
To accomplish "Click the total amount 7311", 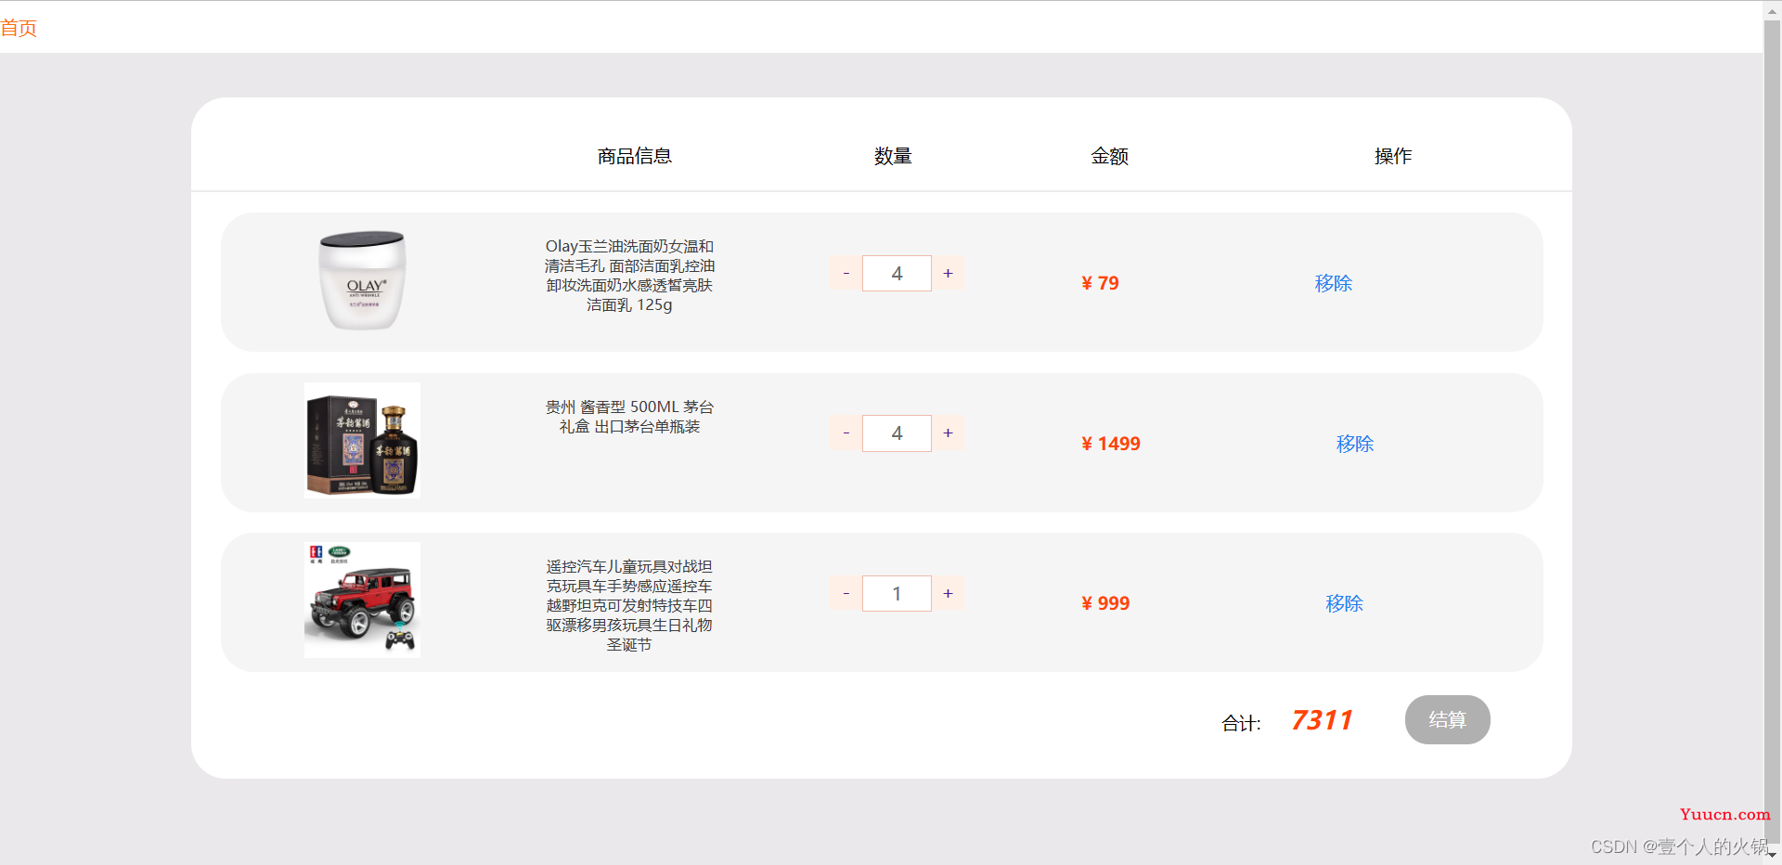I will pos(1322,720).
